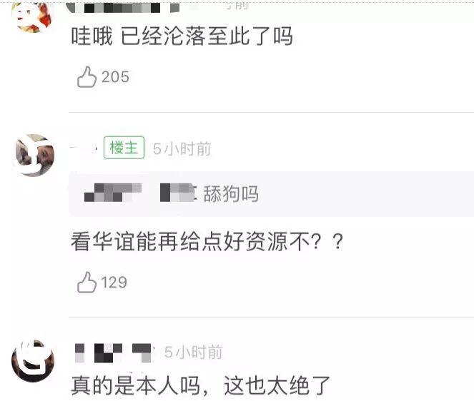The height and width of the screenshot is (401, 474).
Task: Select the second pixelated username before 舔狗吗
Action: pyautogui.click(x=178, y=193)
